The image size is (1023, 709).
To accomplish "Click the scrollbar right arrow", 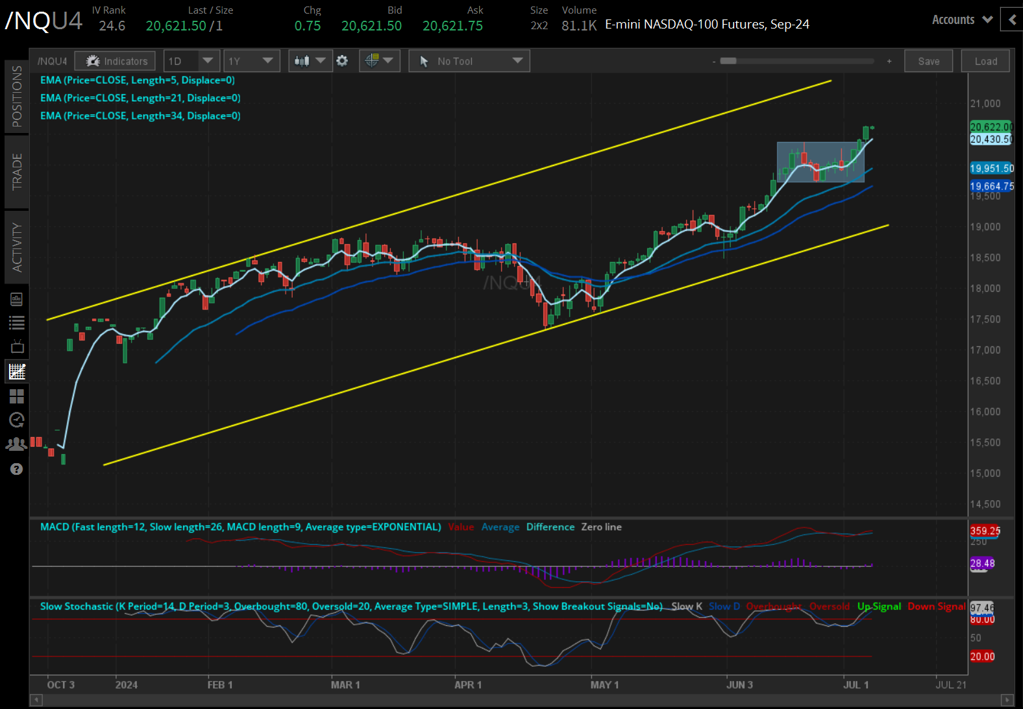I will point(1007,700).
